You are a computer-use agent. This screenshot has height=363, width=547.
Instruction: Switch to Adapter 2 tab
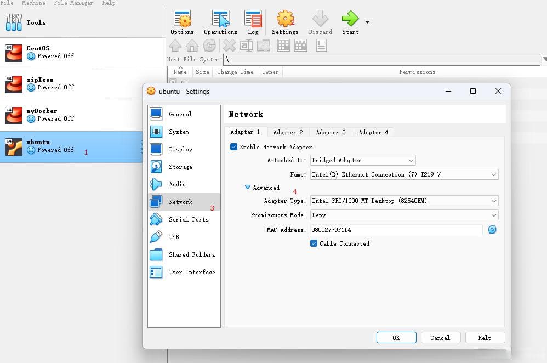pos(288,132)
